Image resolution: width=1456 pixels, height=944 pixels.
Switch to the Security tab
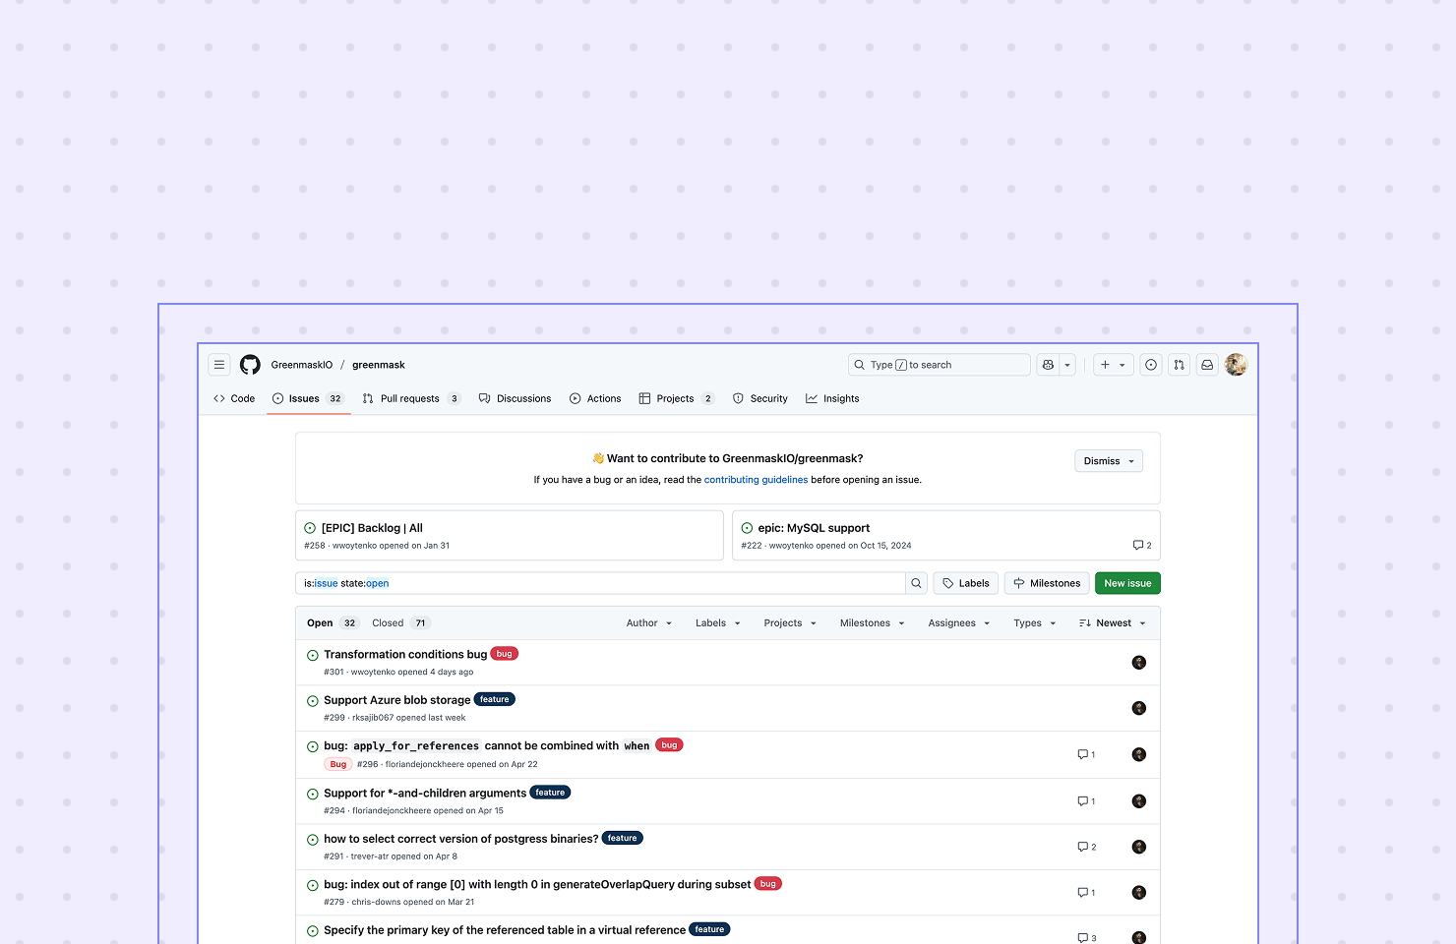click(760, 398)
